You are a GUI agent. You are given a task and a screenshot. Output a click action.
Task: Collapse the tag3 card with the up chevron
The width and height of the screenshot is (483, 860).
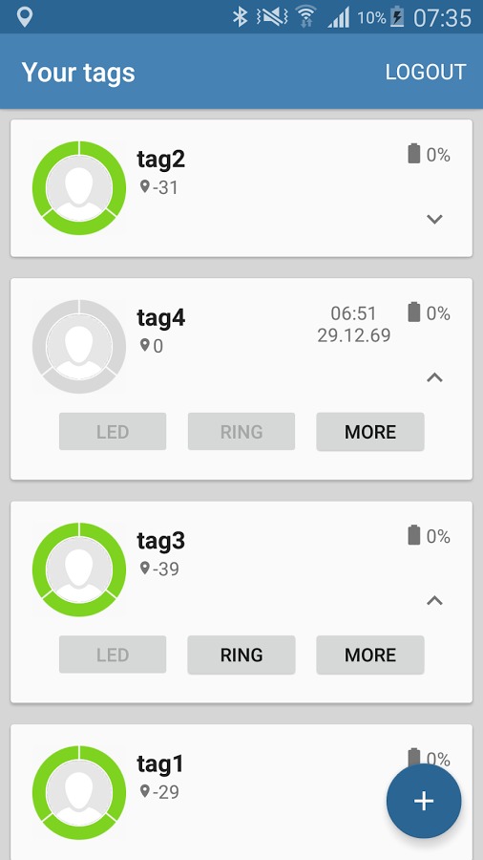click(x=434, y=601)
